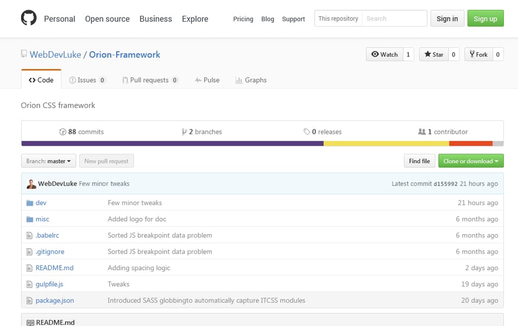View the 1 contributor page
This screenshot has height=326, width=518.
coord(443,132)
